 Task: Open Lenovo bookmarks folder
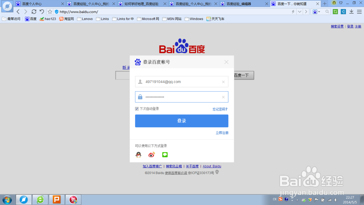coord(85,19)
